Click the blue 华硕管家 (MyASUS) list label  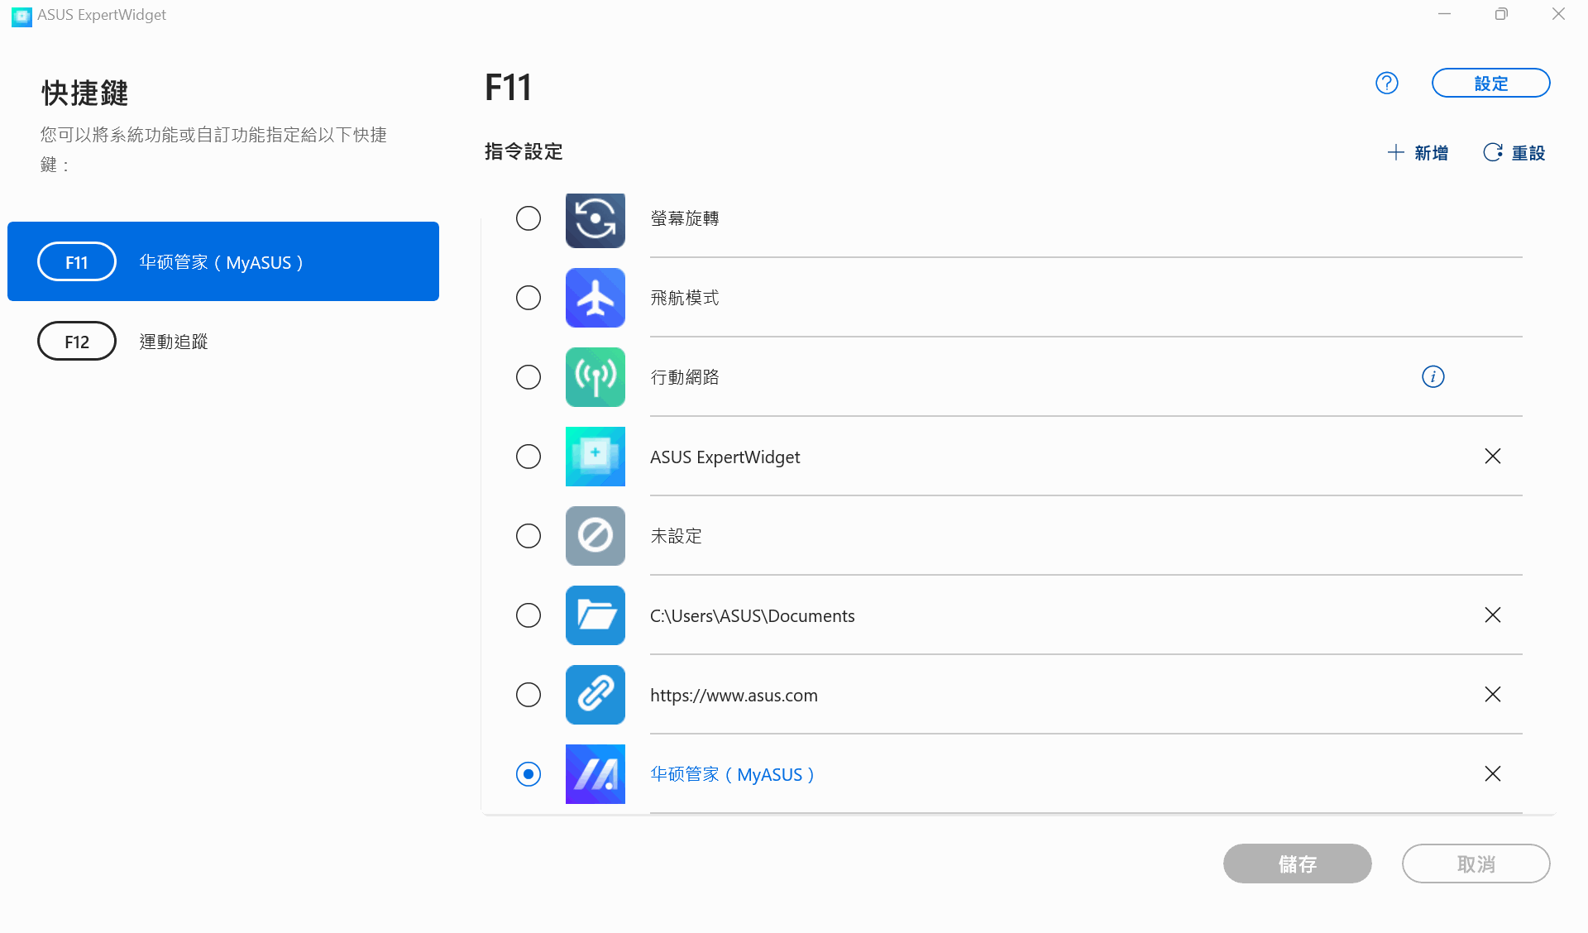[x=733, y=774]
